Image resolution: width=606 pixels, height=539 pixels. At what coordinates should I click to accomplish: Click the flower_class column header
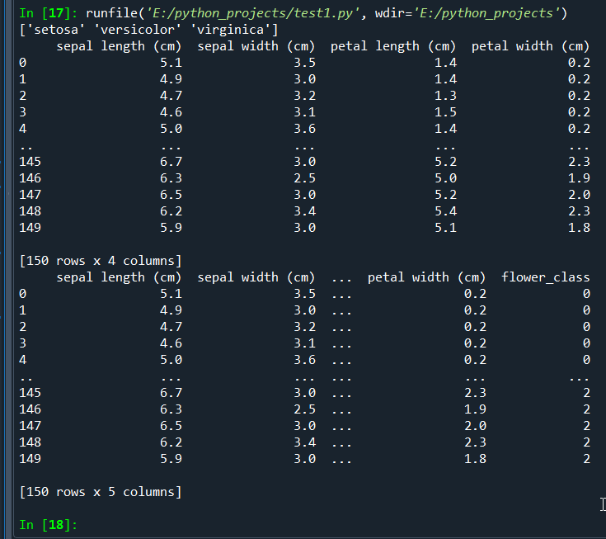tap(546, 277)
